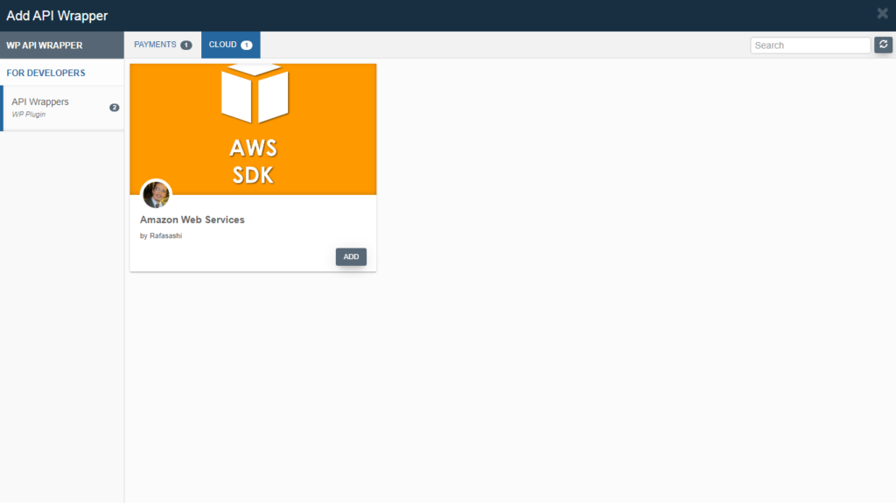Click the WP API WRAPPER header
The height and width of the screenshot is (504, 896).
pyautogui.click(x=62, y=45)
